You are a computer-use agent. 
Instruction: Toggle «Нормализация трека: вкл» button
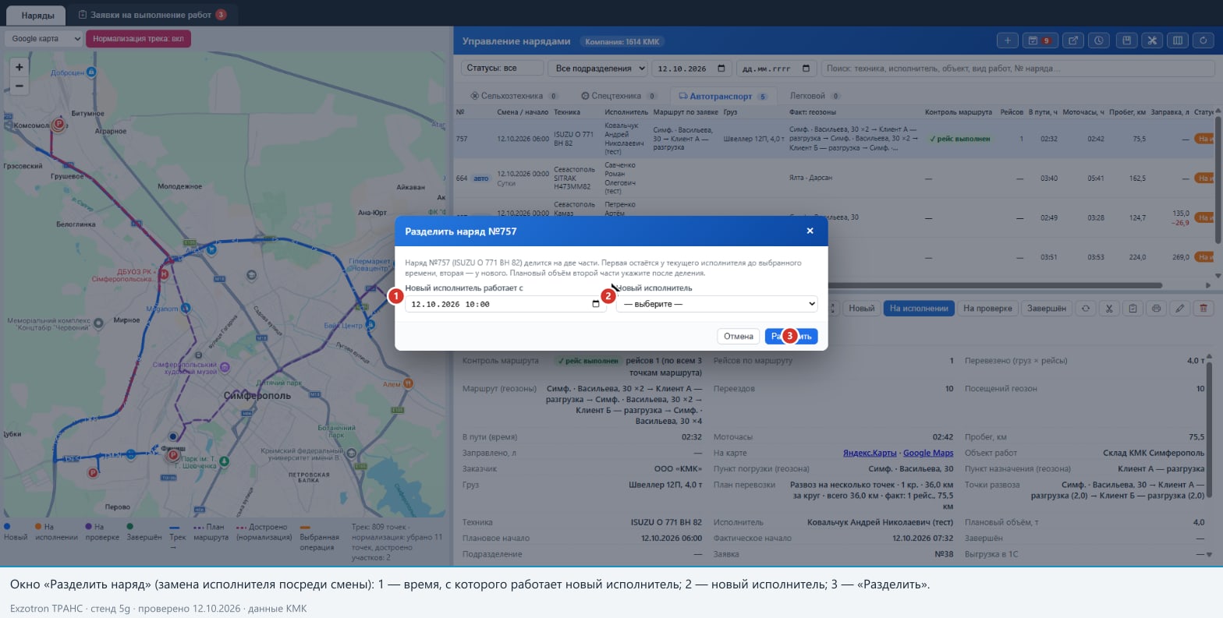(x=138, y=38)
